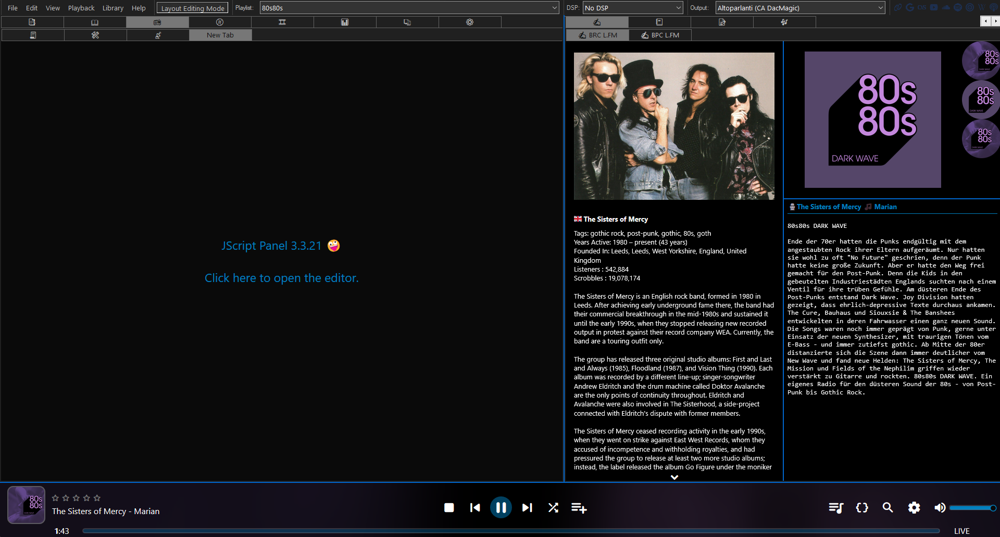The height and width of the screenshot is (537, 1000).
Task: Select the bottom circular 80s80s thumbnail
Action: point(982,138)
